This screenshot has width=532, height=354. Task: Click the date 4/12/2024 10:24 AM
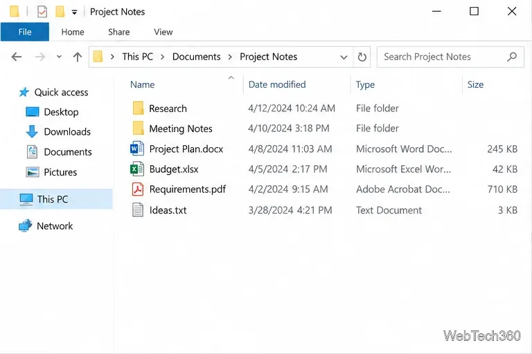tap(292, 108)
